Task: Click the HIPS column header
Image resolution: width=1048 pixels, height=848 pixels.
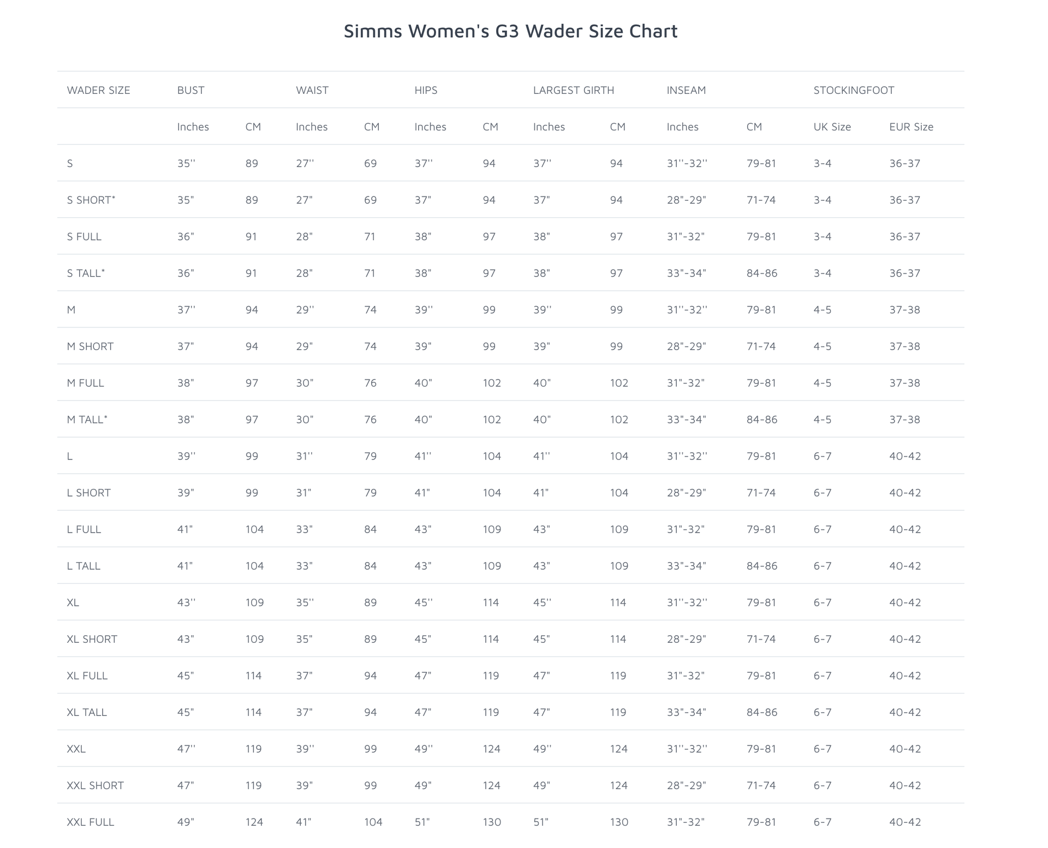Action: click(x=426, y=90)
